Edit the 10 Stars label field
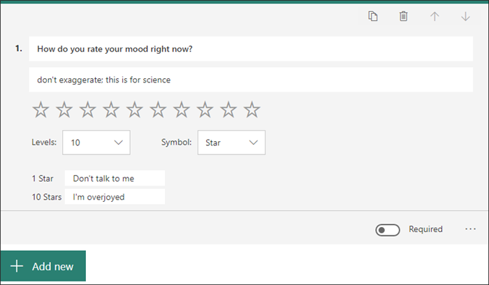 115,197
